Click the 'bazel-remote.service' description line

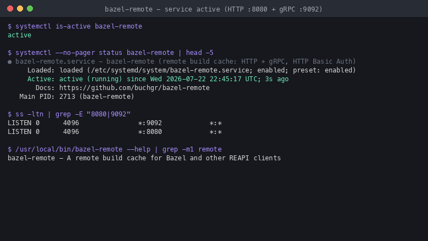(185, 61)
